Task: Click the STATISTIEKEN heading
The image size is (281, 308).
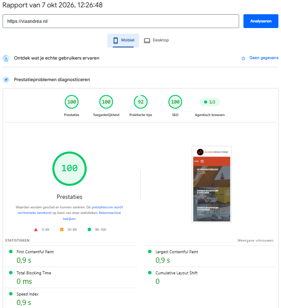Action: pos(17,240)
